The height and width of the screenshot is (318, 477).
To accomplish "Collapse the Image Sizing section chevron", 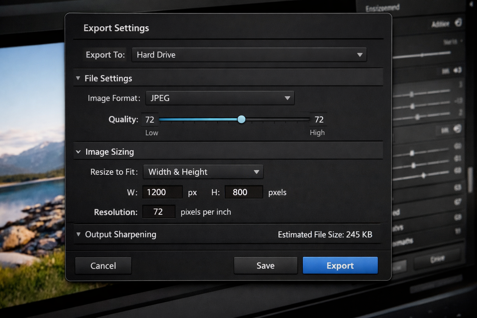I will [78, 152].
